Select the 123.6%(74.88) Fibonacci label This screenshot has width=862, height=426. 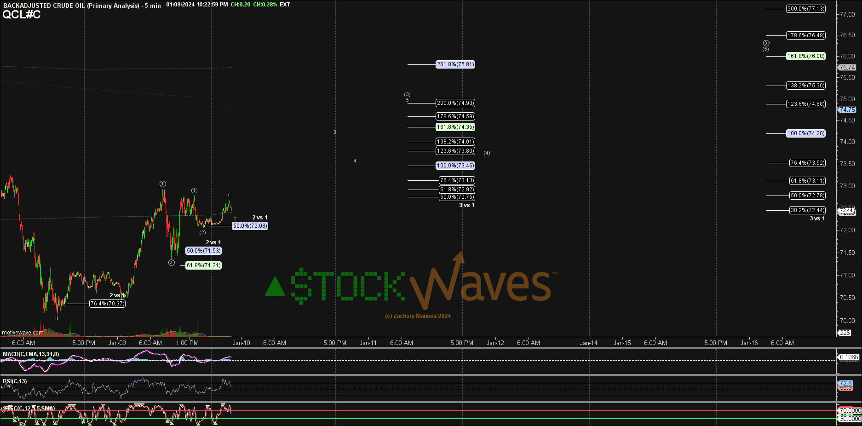pos(806,104)
